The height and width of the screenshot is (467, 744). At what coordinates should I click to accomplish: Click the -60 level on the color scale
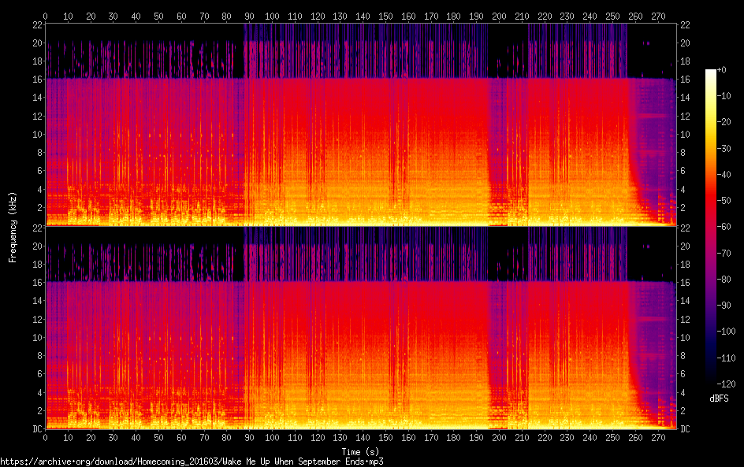711,228
